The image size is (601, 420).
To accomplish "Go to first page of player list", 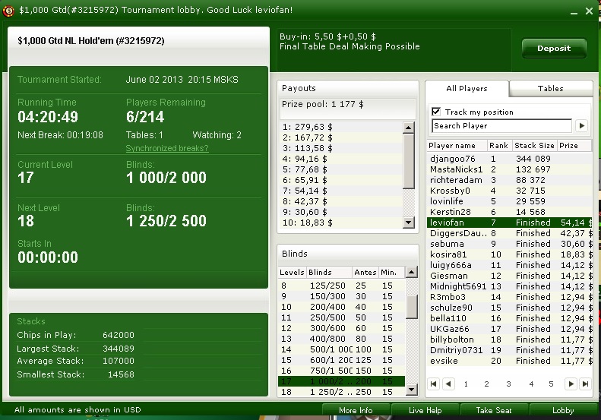I will (434, 384).
